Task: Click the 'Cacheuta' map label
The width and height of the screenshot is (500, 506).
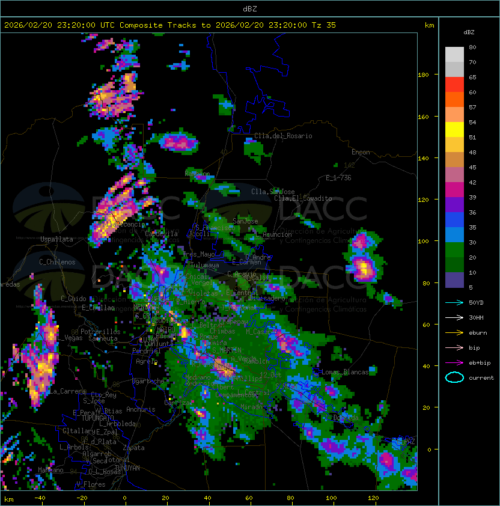Action: (x=103, y=338)
